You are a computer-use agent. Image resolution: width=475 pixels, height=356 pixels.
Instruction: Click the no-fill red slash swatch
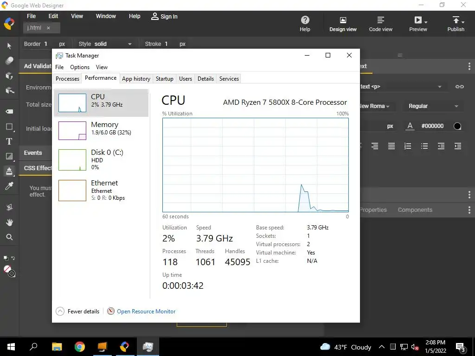tap(7, 269)
